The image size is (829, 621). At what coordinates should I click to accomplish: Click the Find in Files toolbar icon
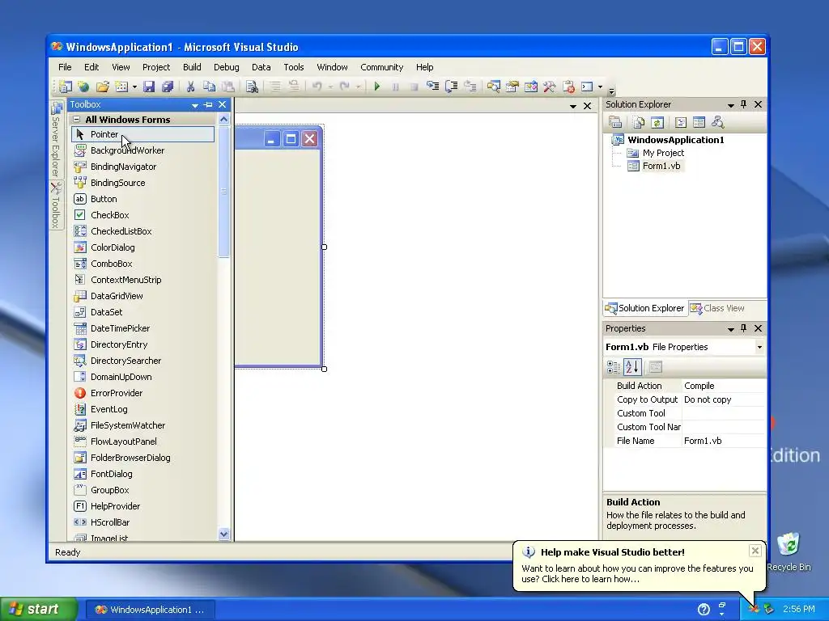[x=253, y=86]
